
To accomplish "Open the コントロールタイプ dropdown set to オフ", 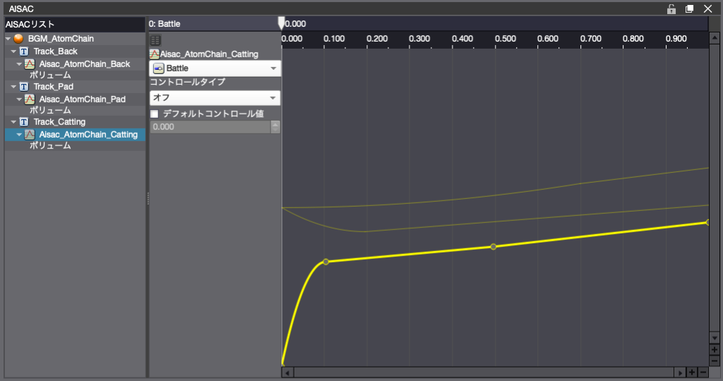I will click(x=215, y=98).
